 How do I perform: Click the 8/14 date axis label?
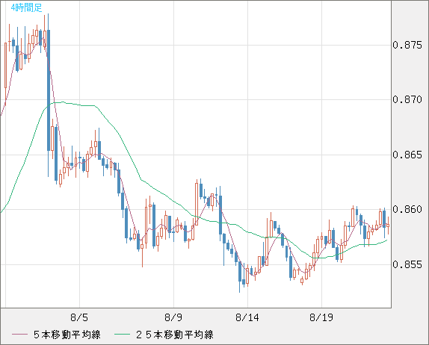point(247,317)
